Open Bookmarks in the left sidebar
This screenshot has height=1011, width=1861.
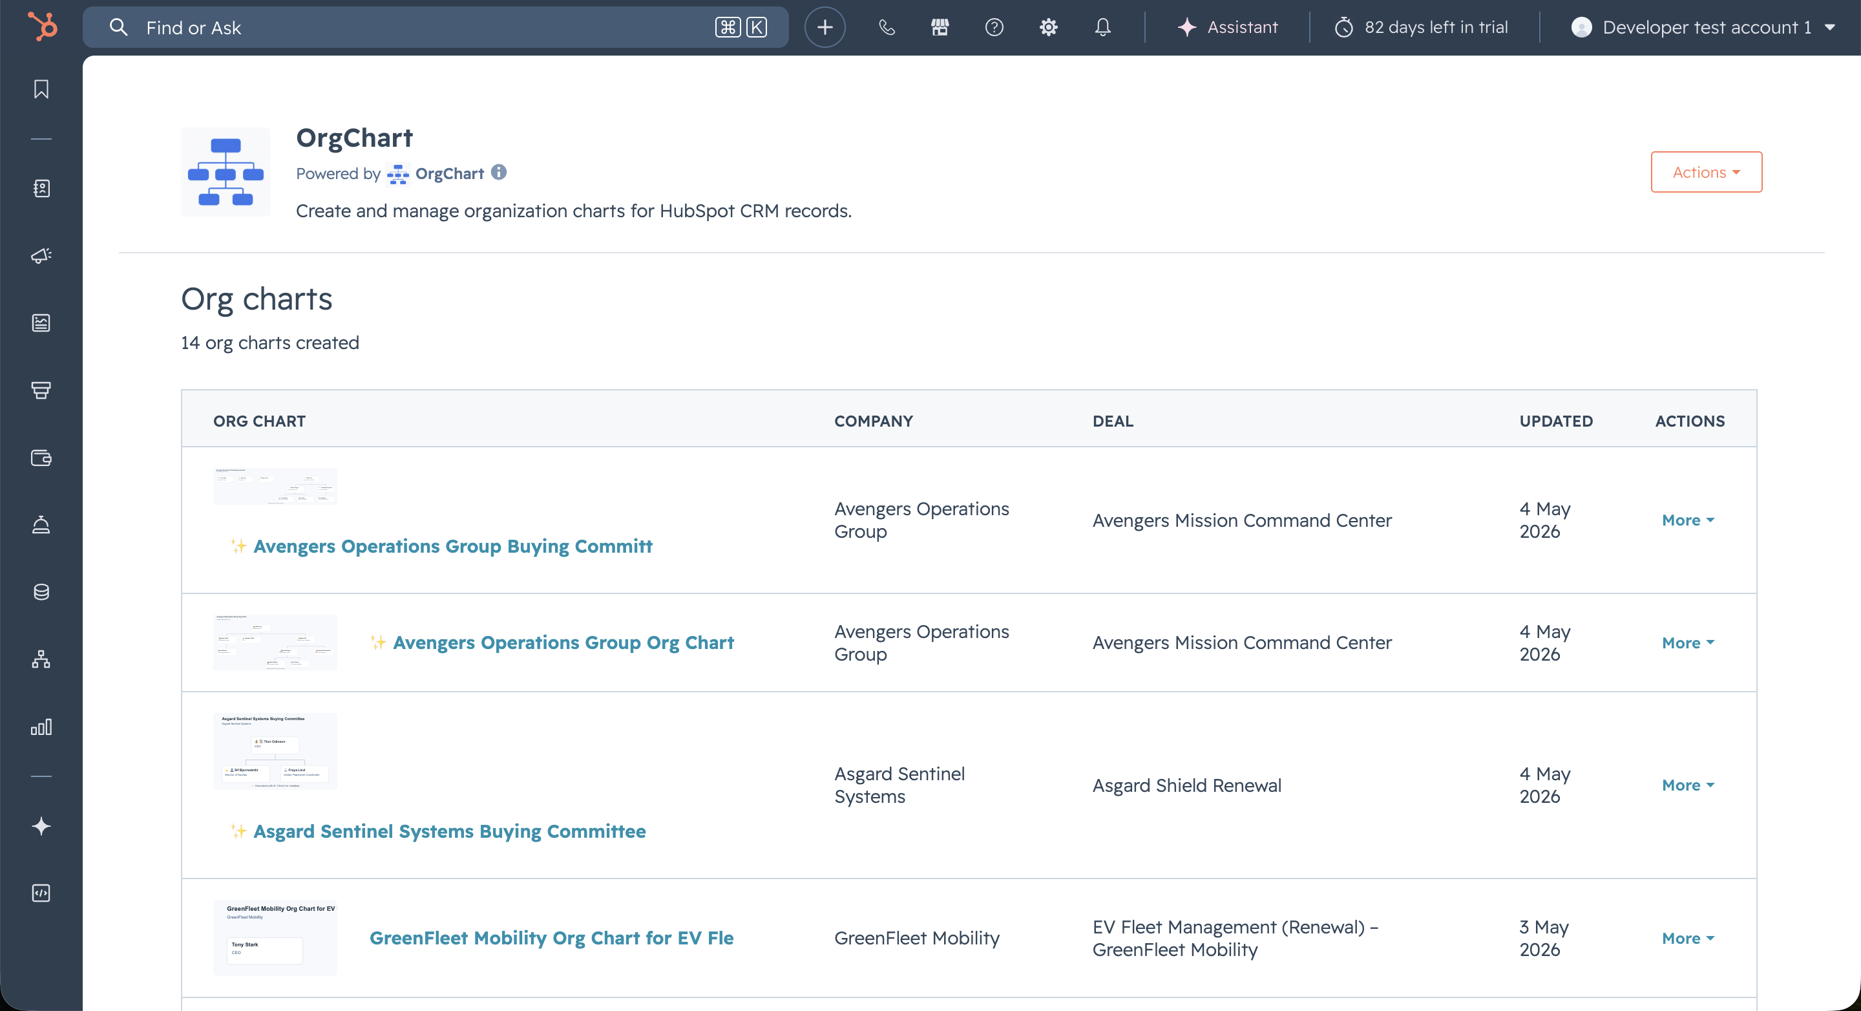point(41,89)
